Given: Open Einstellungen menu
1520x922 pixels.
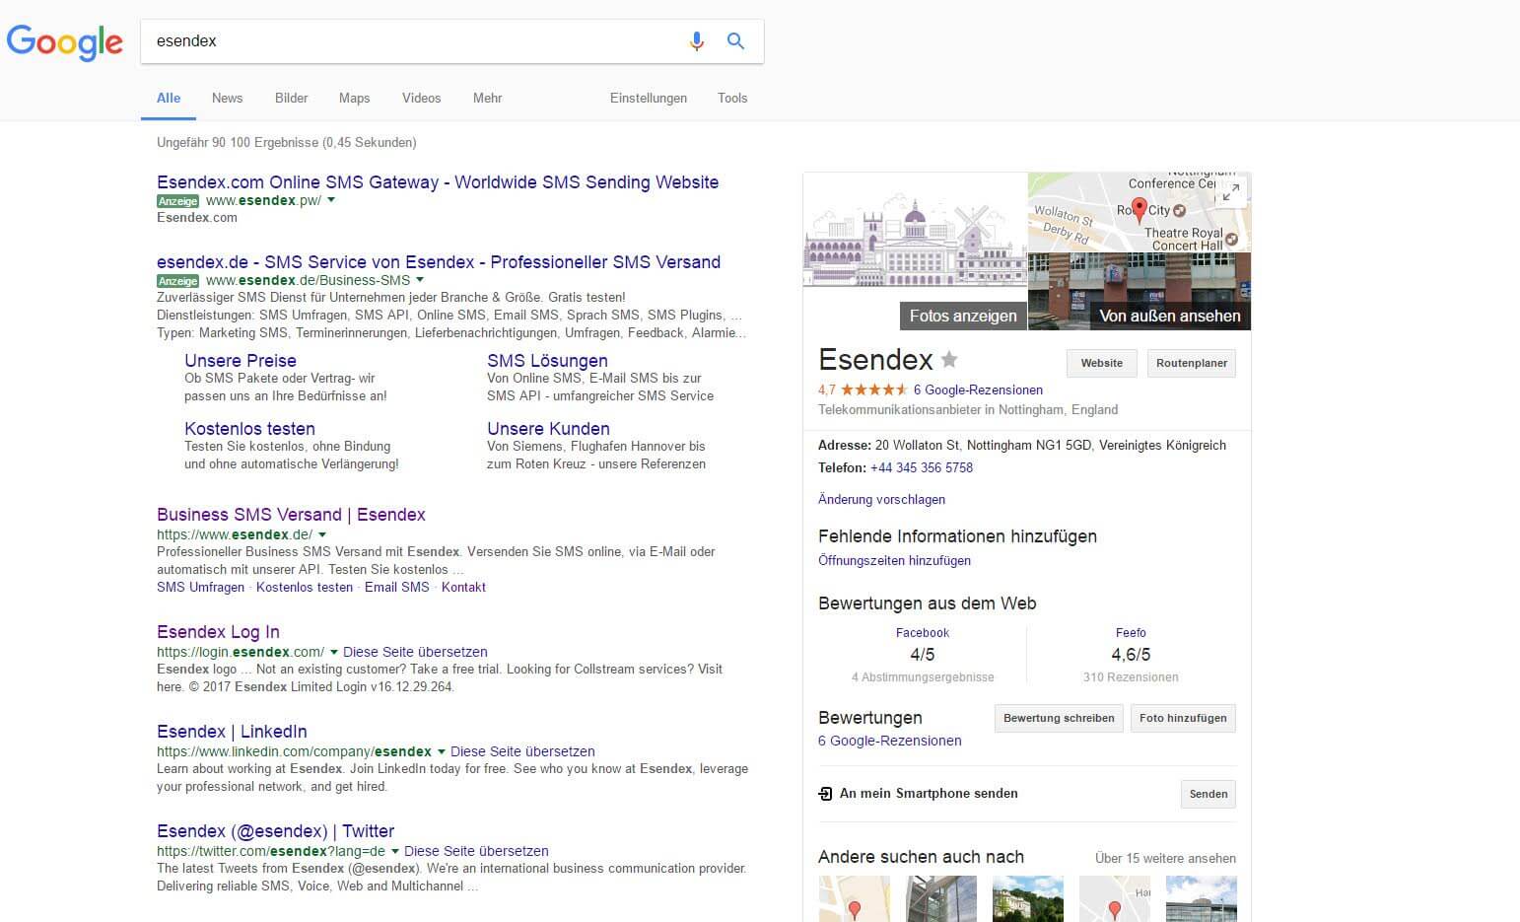Looking at the screenshot, I should pos(649,98).
